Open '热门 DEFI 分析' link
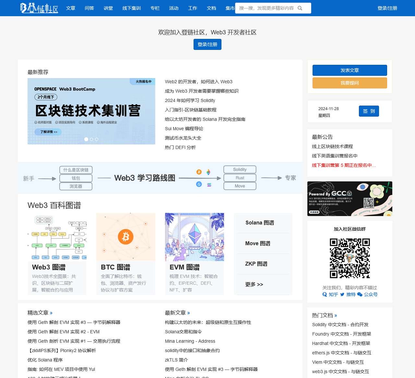 click(x=180, y=147)
